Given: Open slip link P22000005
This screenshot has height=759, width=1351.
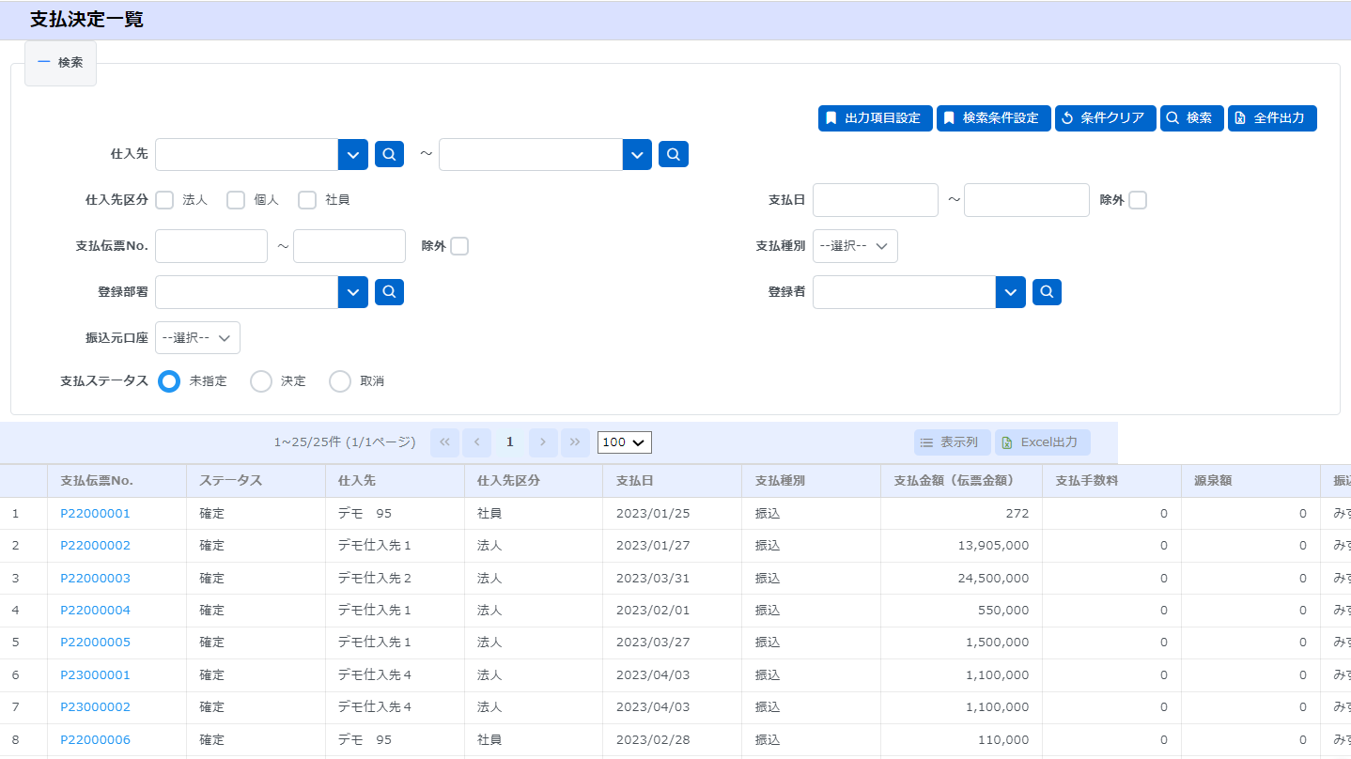Looking at the screenshot, I should click(x=95, y=643).
